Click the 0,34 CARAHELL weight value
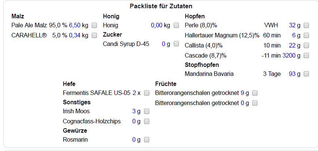Screen dimensions: 318x151 tap(74, 36)
